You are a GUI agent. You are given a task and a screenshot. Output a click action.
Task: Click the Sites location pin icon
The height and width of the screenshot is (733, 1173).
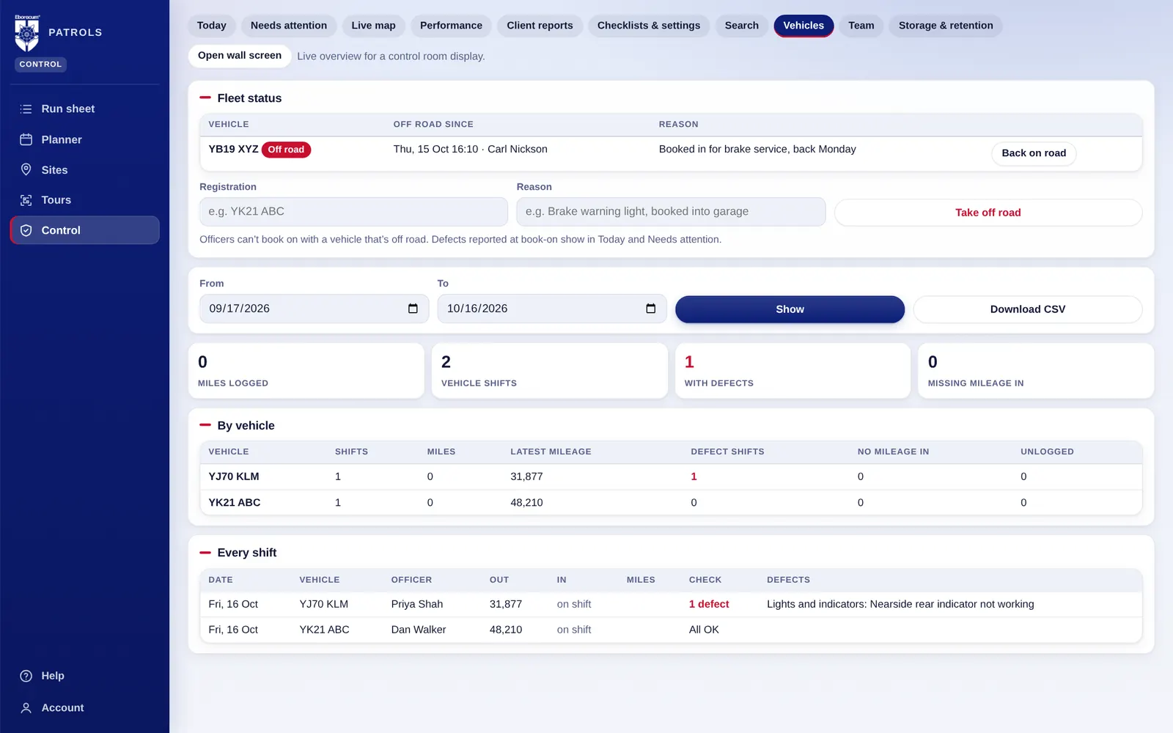pos(26,169)
